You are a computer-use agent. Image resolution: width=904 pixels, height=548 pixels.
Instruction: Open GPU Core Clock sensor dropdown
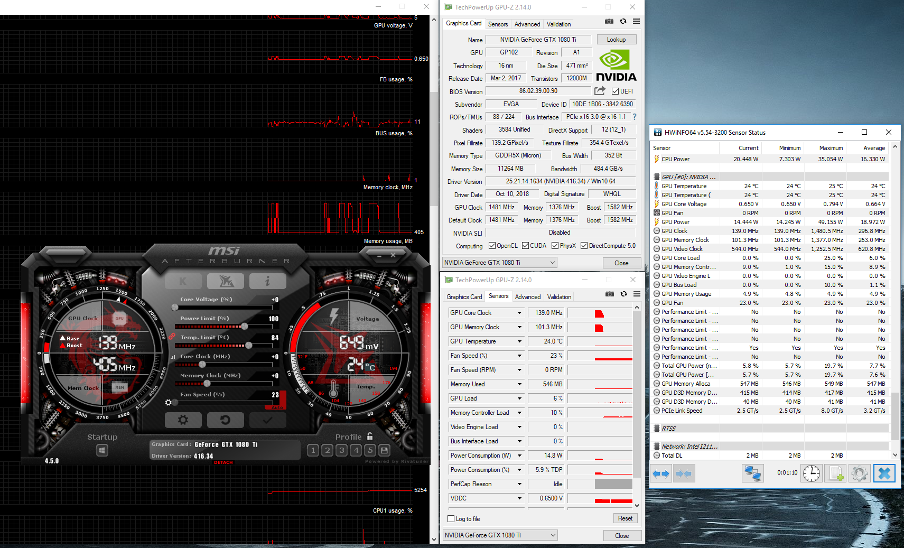[x=519, y=313]
